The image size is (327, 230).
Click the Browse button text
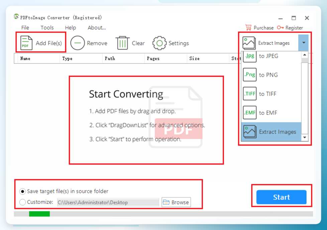(x=180, y=202)
